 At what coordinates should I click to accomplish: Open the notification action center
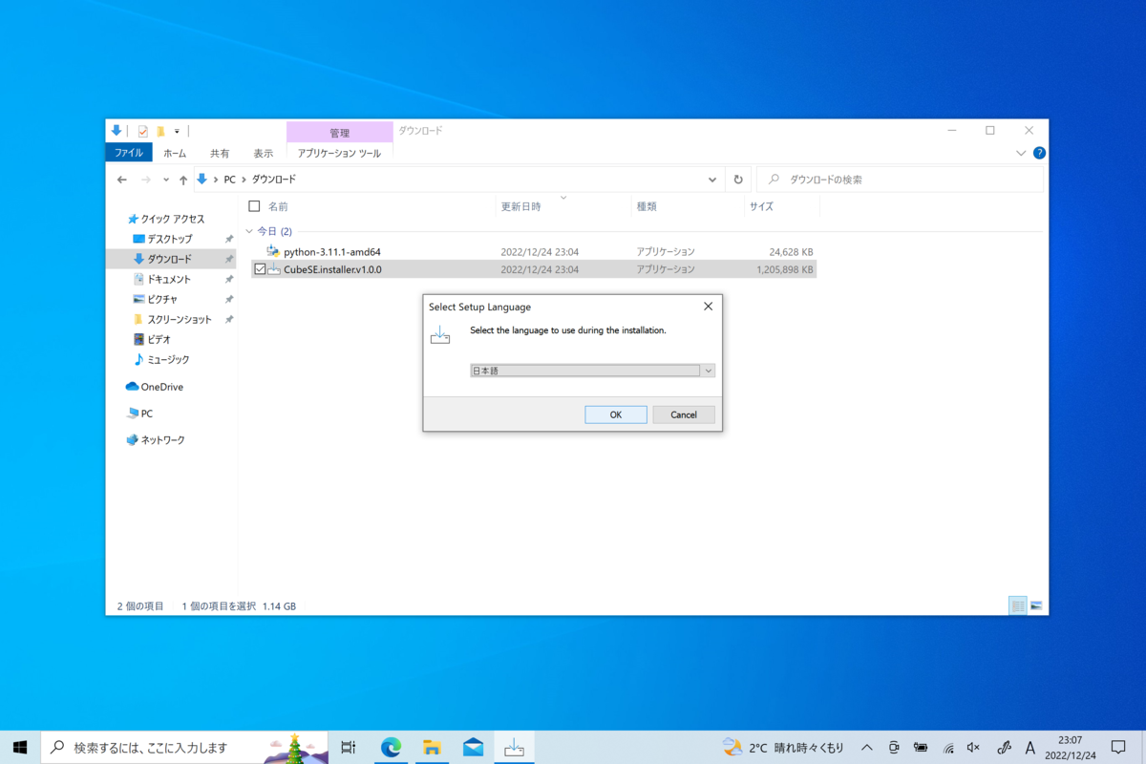[1118, 747]
